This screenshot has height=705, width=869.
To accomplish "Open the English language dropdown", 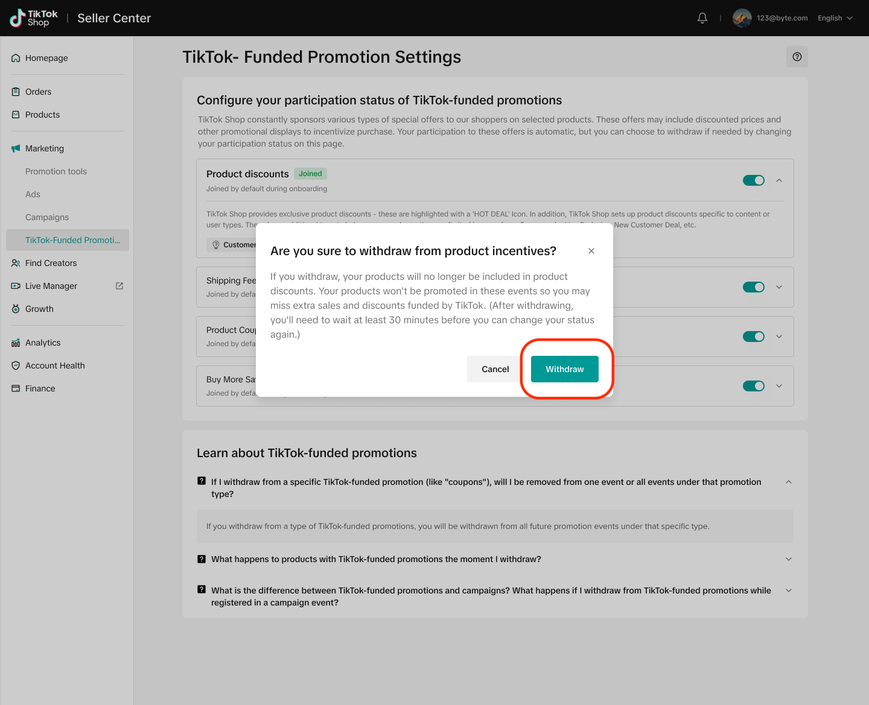I will 835,18.
